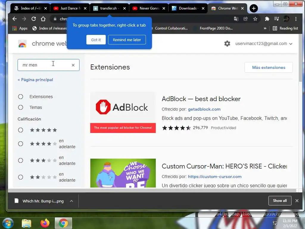Bookmark this page with the star
This screenshot has height=229, width=305.
255,19
